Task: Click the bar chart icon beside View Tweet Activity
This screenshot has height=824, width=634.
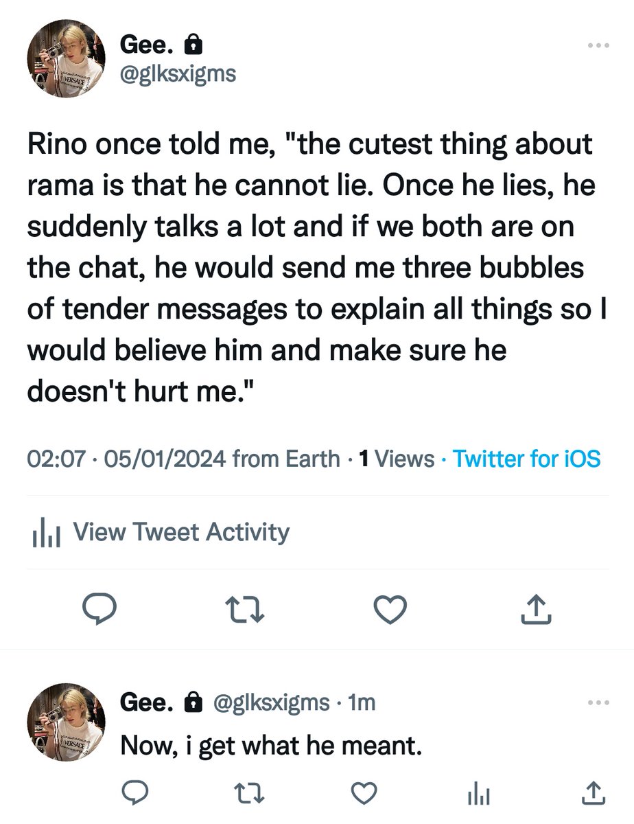Action: point(46,534)
